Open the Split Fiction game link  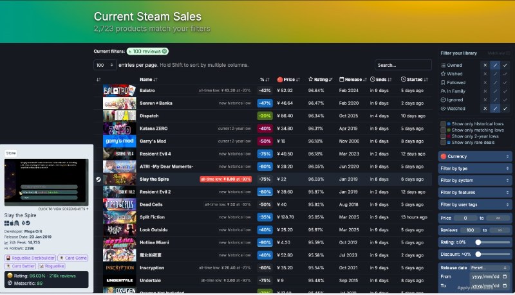point(152,217)
